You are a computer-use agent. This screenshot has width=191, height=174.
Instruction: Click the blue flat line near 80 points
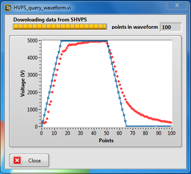click(x=146, y=126)
